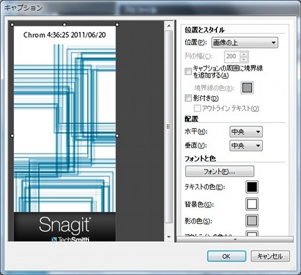The width and height of the screenshot is (301, 275).
Task: Open the 水平 alignment dropdown
Action: coord(246,132)
